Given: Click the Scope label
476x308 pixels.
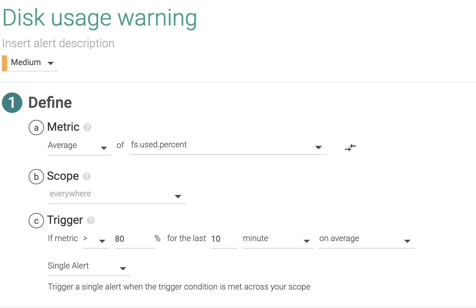Looking at the screenshot, I should coord(63,176).
